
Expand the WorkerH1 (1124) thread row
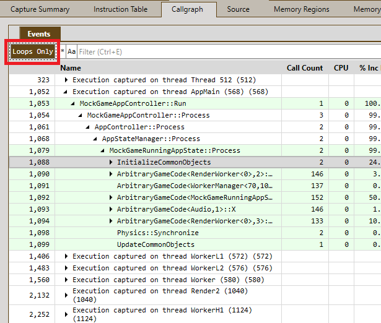click(x=66, y=314)
